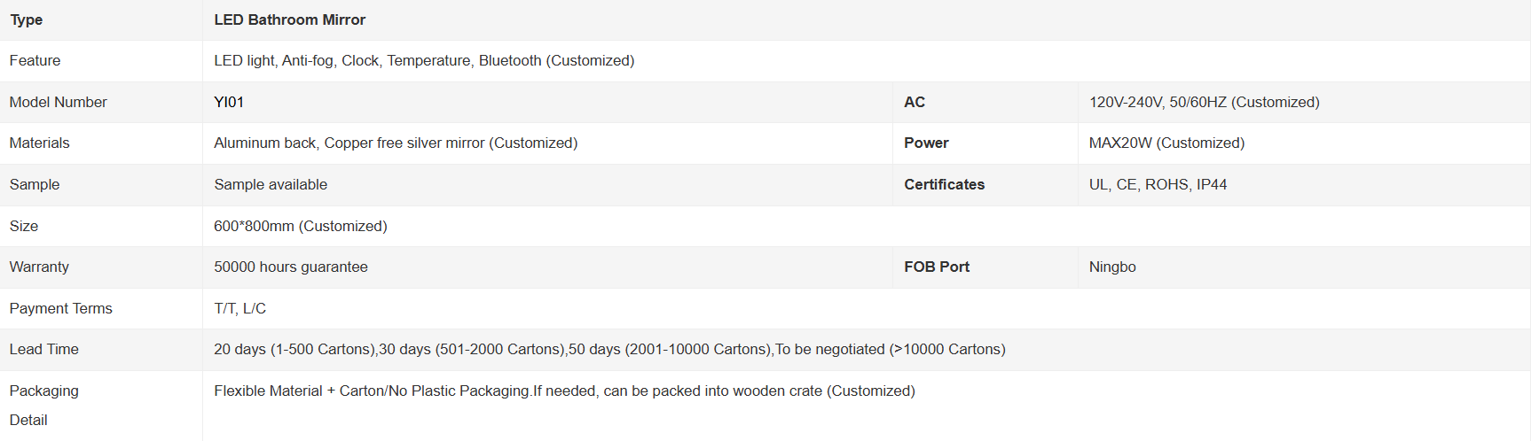Select the Aluminum back materials text
Image resolution: width=1531 pixels, height=441 pixels.
(x=396, y=143)
